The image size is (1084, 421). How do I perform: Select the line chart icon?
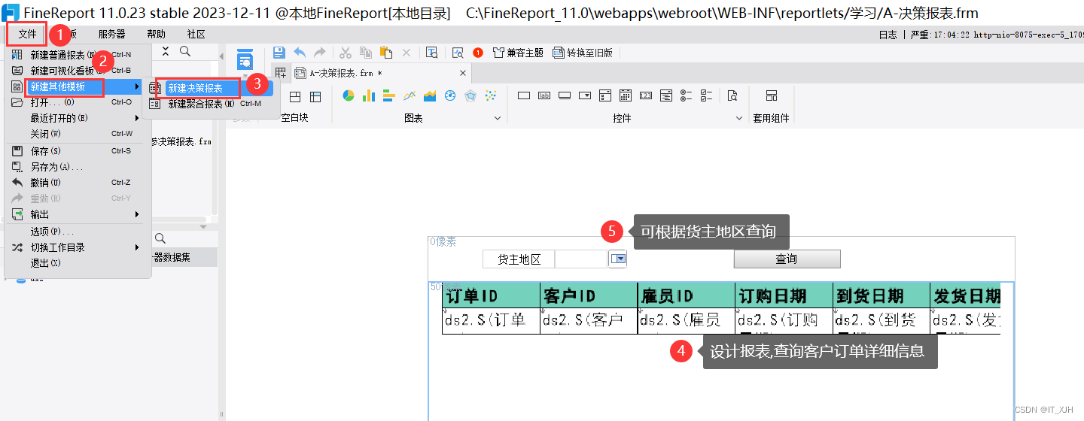(x=410, y=95)
